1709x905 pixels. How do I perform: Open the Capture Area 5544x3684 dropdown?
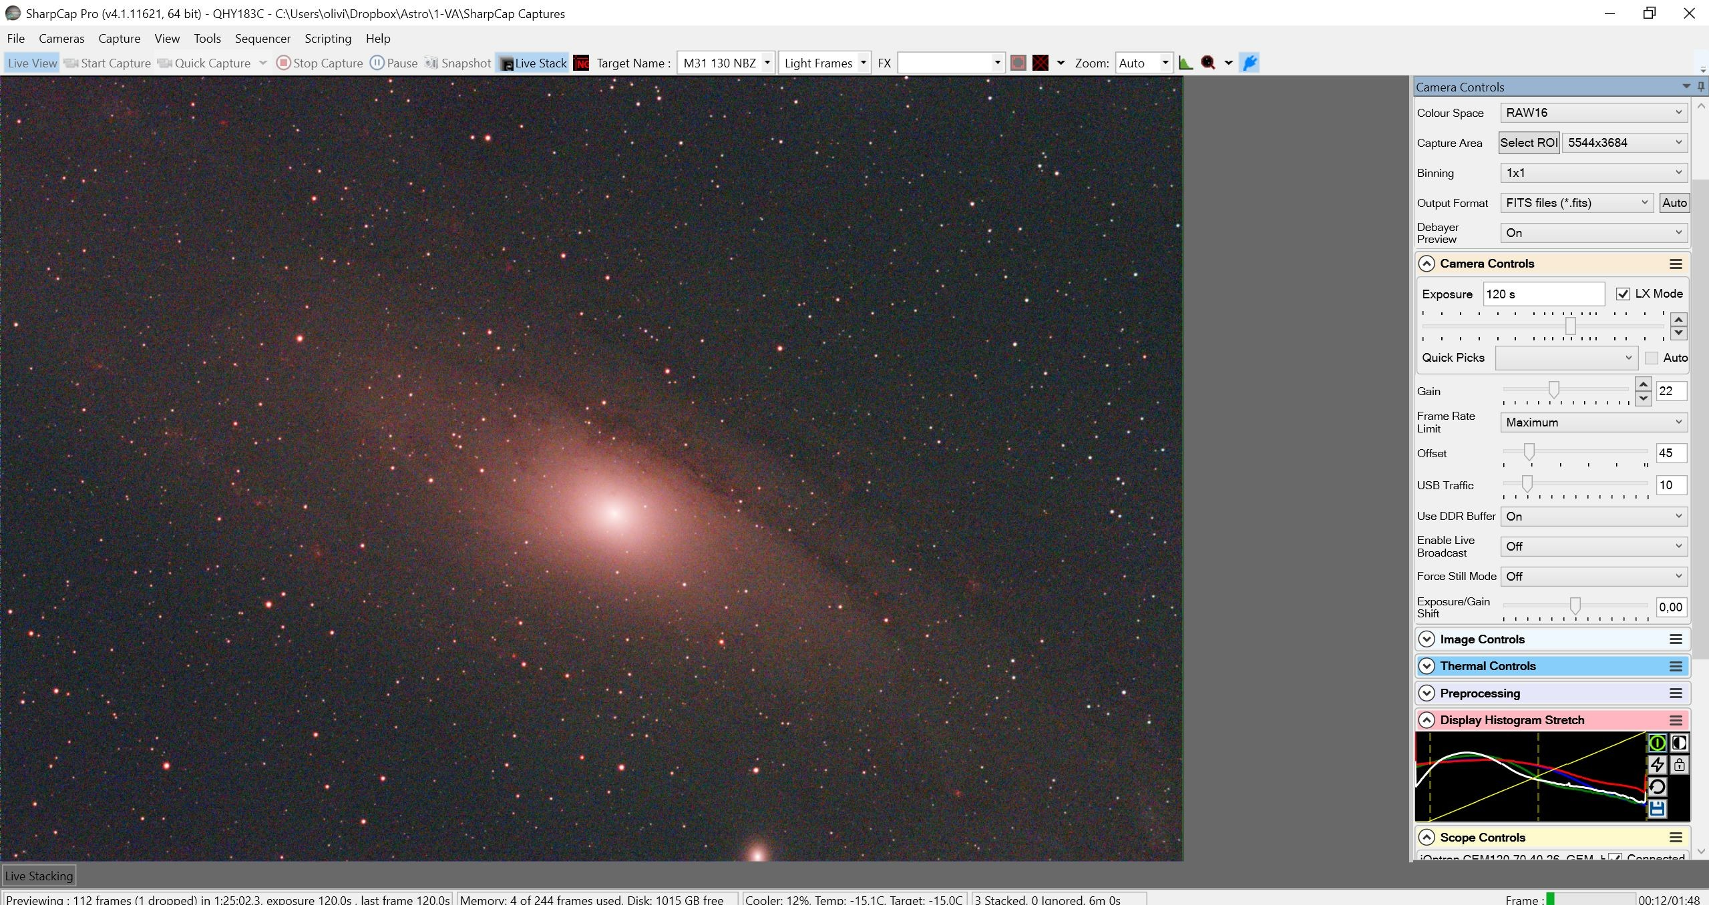pyautogui.click(x=1624, y=143)
